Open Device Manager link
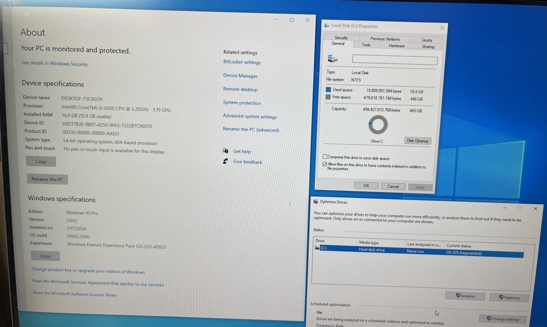Image resolution: width=547 pixels, height=327 pixels. (x=240, y=76)
